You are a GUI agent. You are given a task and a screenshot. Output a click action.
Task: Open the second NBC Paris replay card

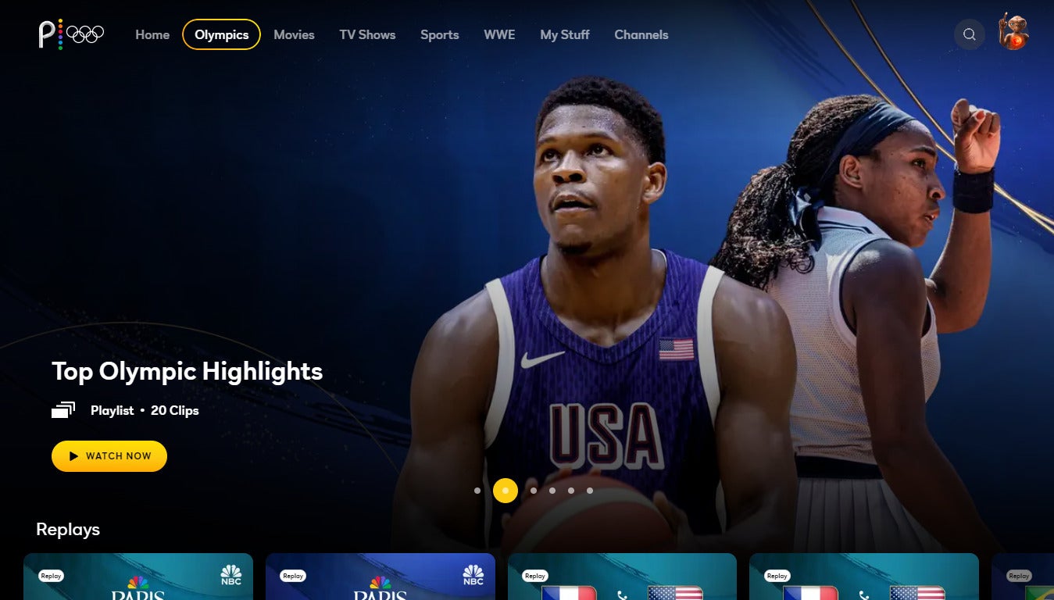point(381,577)
